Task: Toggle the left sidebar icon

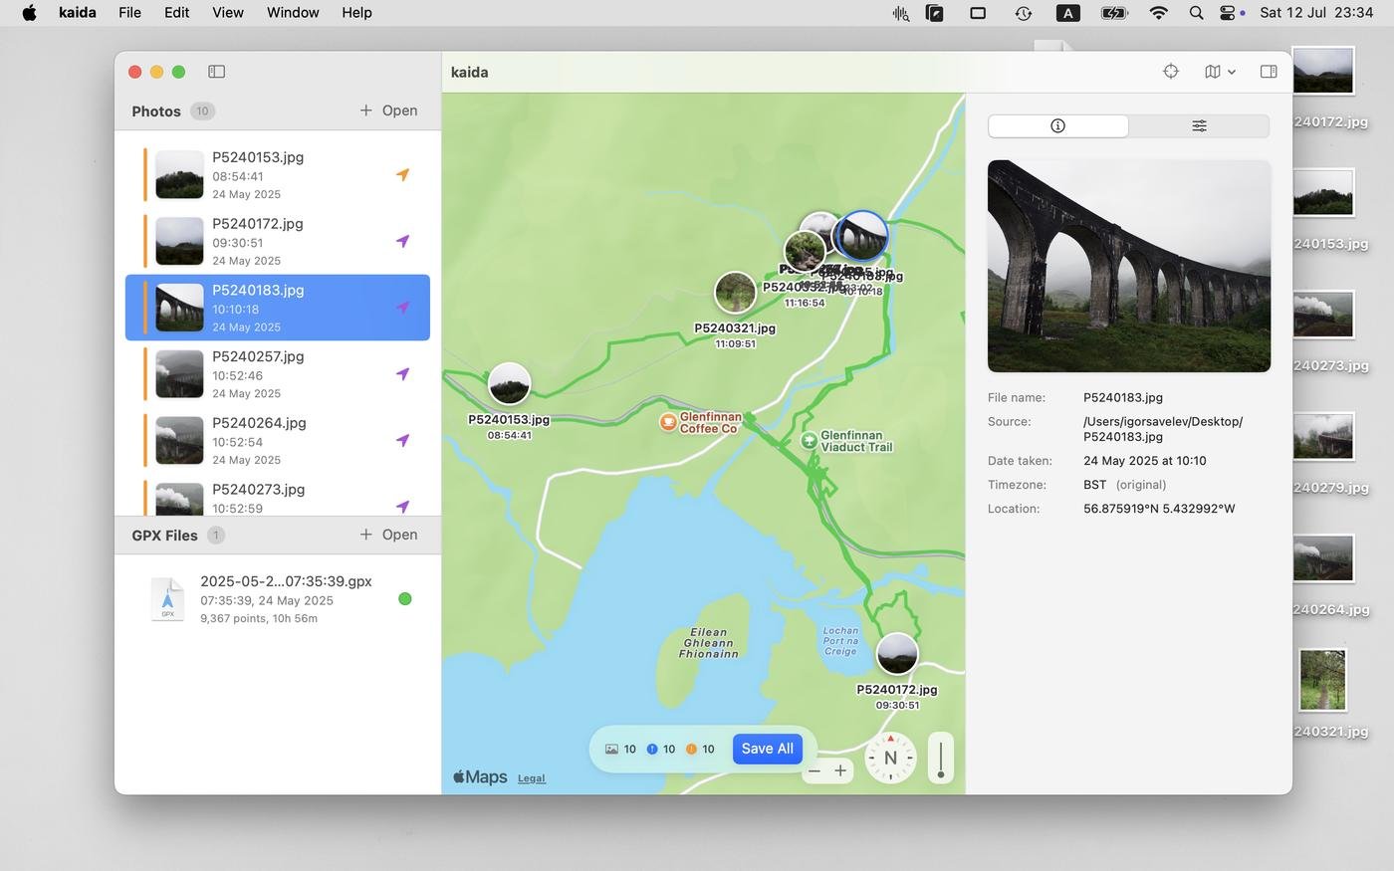Action: pos(216,72)
